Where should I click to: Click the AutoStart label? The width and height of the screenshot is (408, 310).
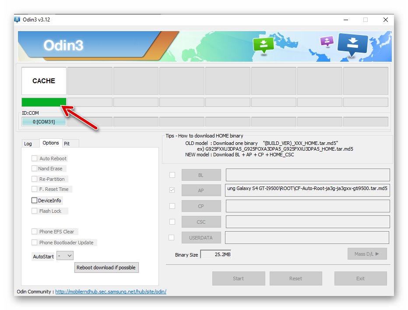43,257
